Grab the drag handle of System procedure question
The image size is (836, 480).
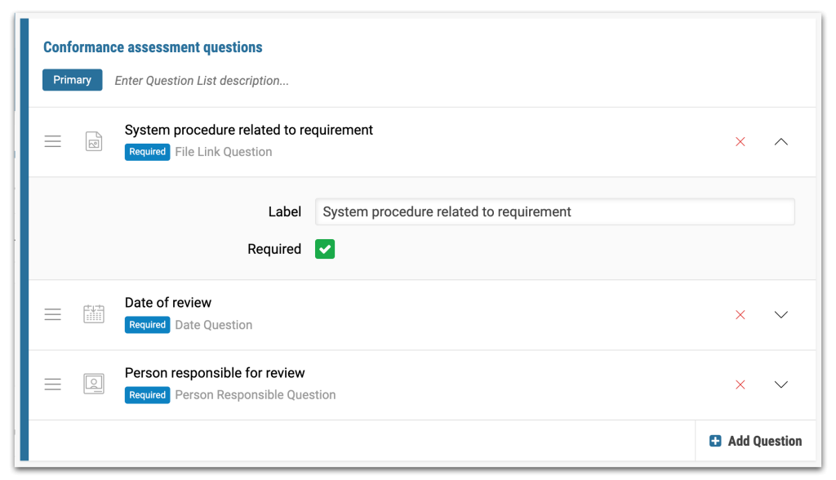tap(53, 141)
